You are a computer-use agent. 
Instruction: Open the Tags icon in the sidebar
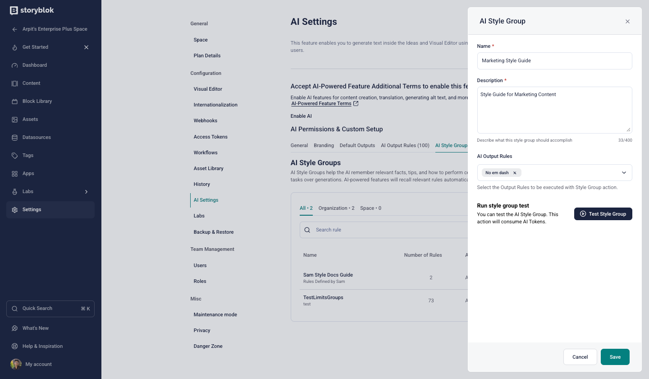pyautogui.click(x=14, y=156)
